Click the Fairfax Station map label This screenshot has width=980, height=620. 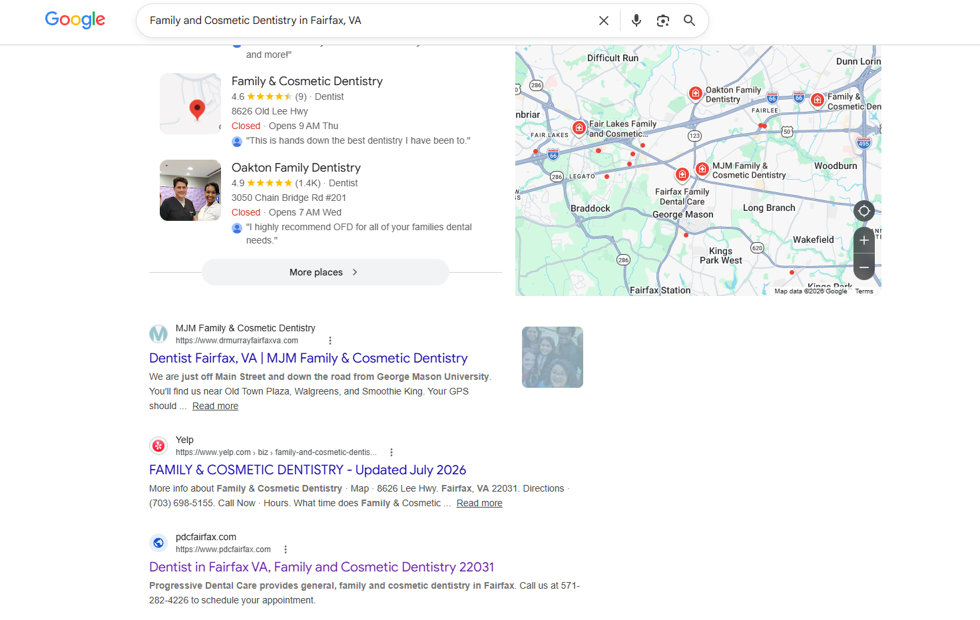(x=660, y=290)
